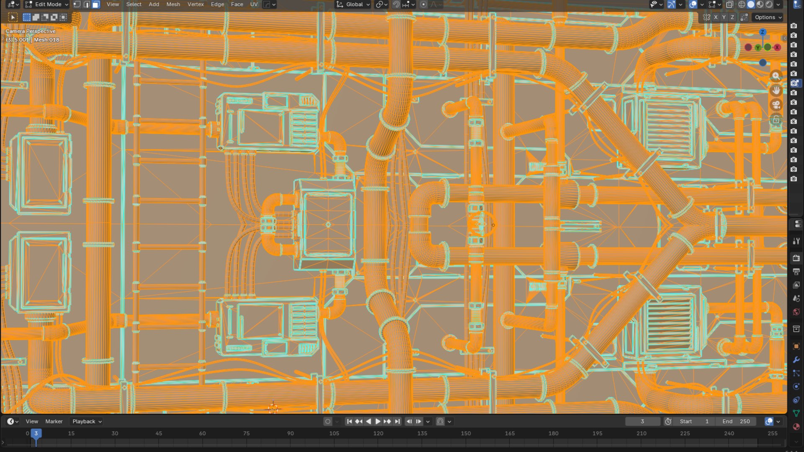This screenshot has height=452, width=804.
Task: Open the overlays dropdown arrow
Action: pos(702,4)
